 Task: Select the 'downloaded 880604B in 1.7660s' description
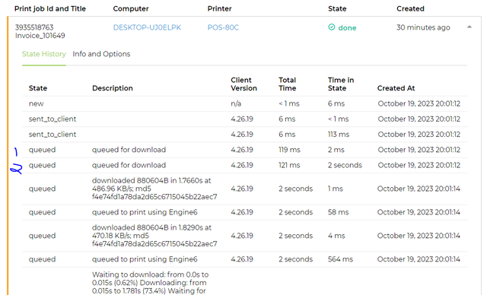(154, 189)
